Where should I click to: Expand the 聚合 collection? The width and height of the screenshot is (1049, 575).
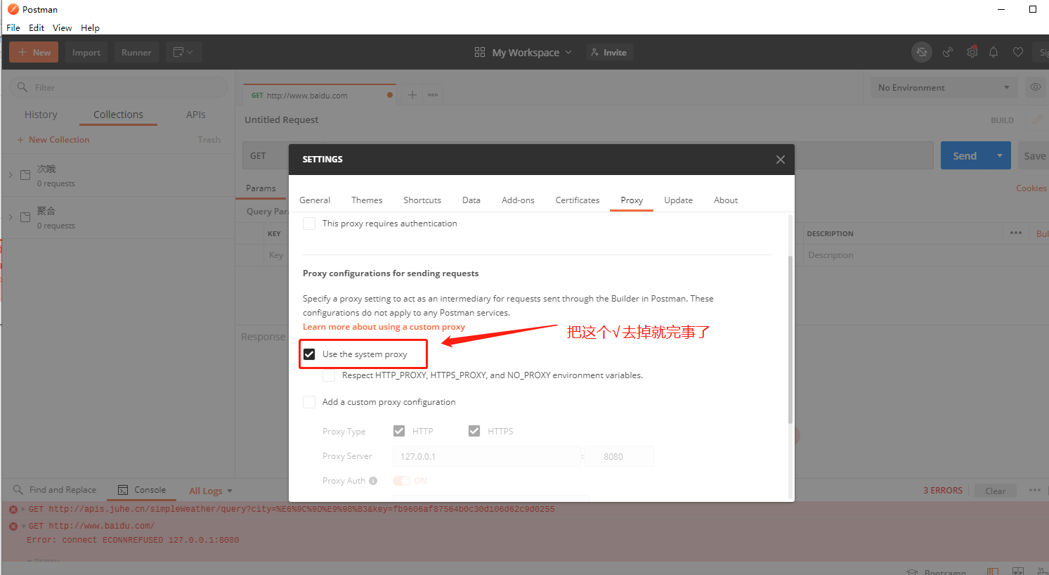[x=11, y=217]
